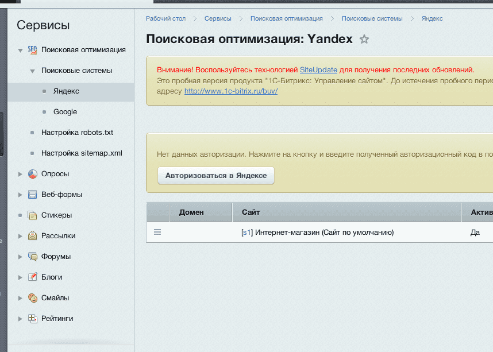This screenshot has height=352, width=493.
Task: Go to Рабочий стол breadcrumb
Action: (165, 18)
